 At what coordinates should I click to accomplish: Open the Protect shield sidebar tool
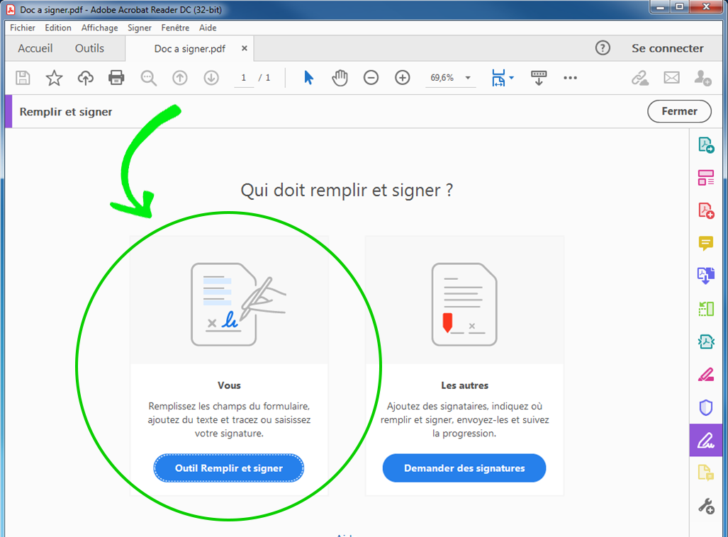click(706, 407)
